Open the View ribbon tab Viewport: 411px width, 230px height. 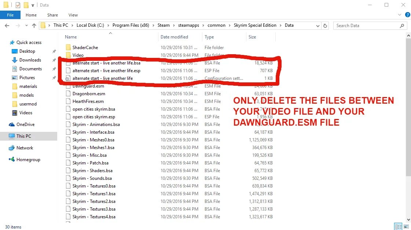[73, 15]
